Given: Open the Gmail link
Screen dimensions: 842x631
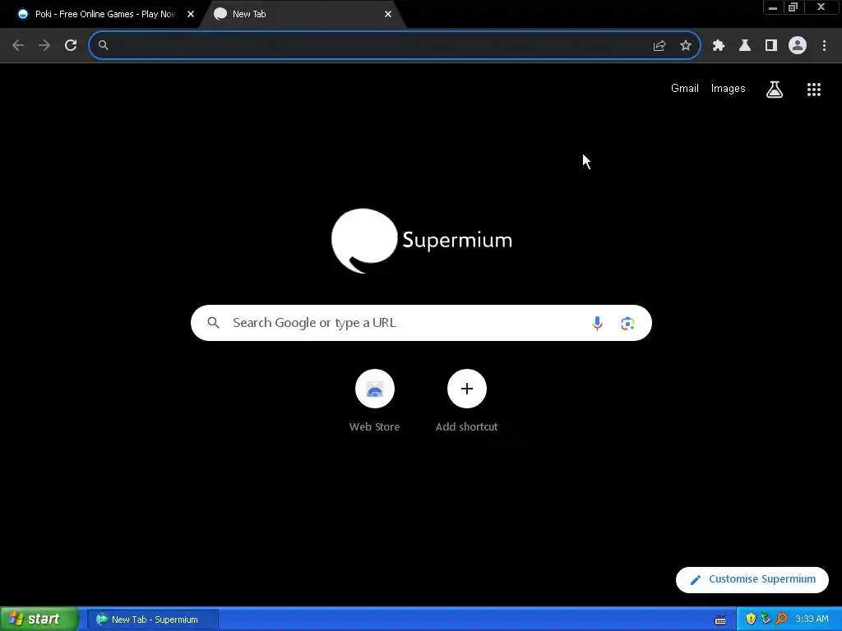Looking at the screenshot, I should pyautogui.click(x=685, y=89).
